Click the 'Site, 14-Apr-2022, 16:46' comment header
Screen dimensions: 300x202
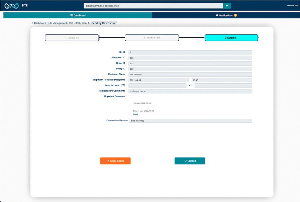[143, 111]
